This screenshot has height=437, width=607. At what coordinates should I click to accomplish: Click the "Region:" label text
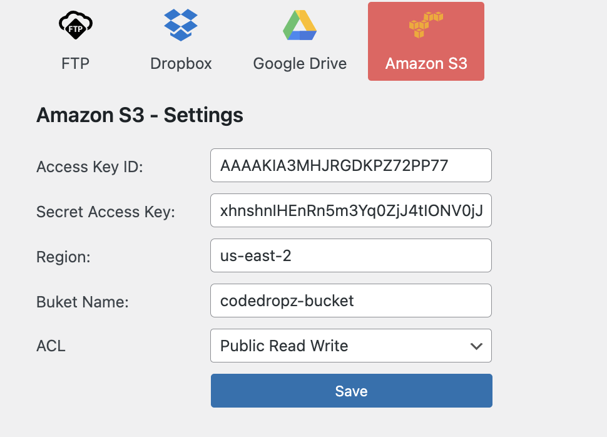63,257
